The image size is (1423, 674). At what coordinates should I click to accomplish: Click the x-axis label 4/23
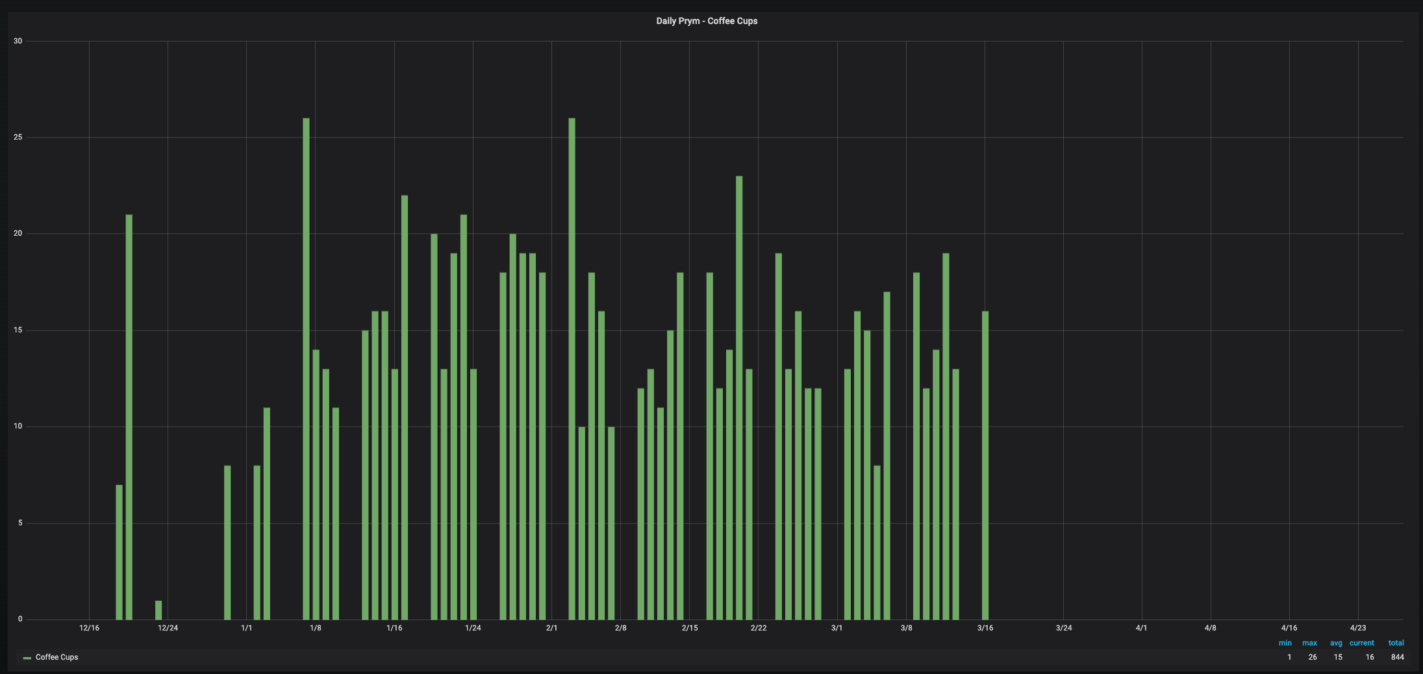tap(1357, 628)
